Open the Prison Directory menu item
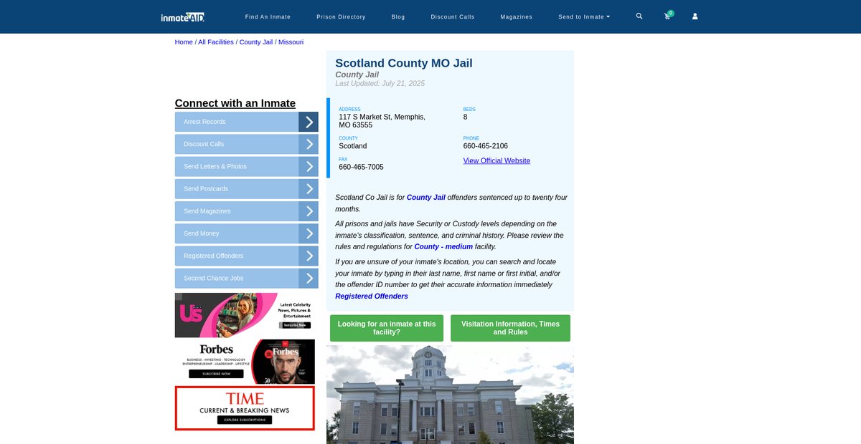Image resolution: width=861 pixels, height=444 pixels. (x=341, y=16)
